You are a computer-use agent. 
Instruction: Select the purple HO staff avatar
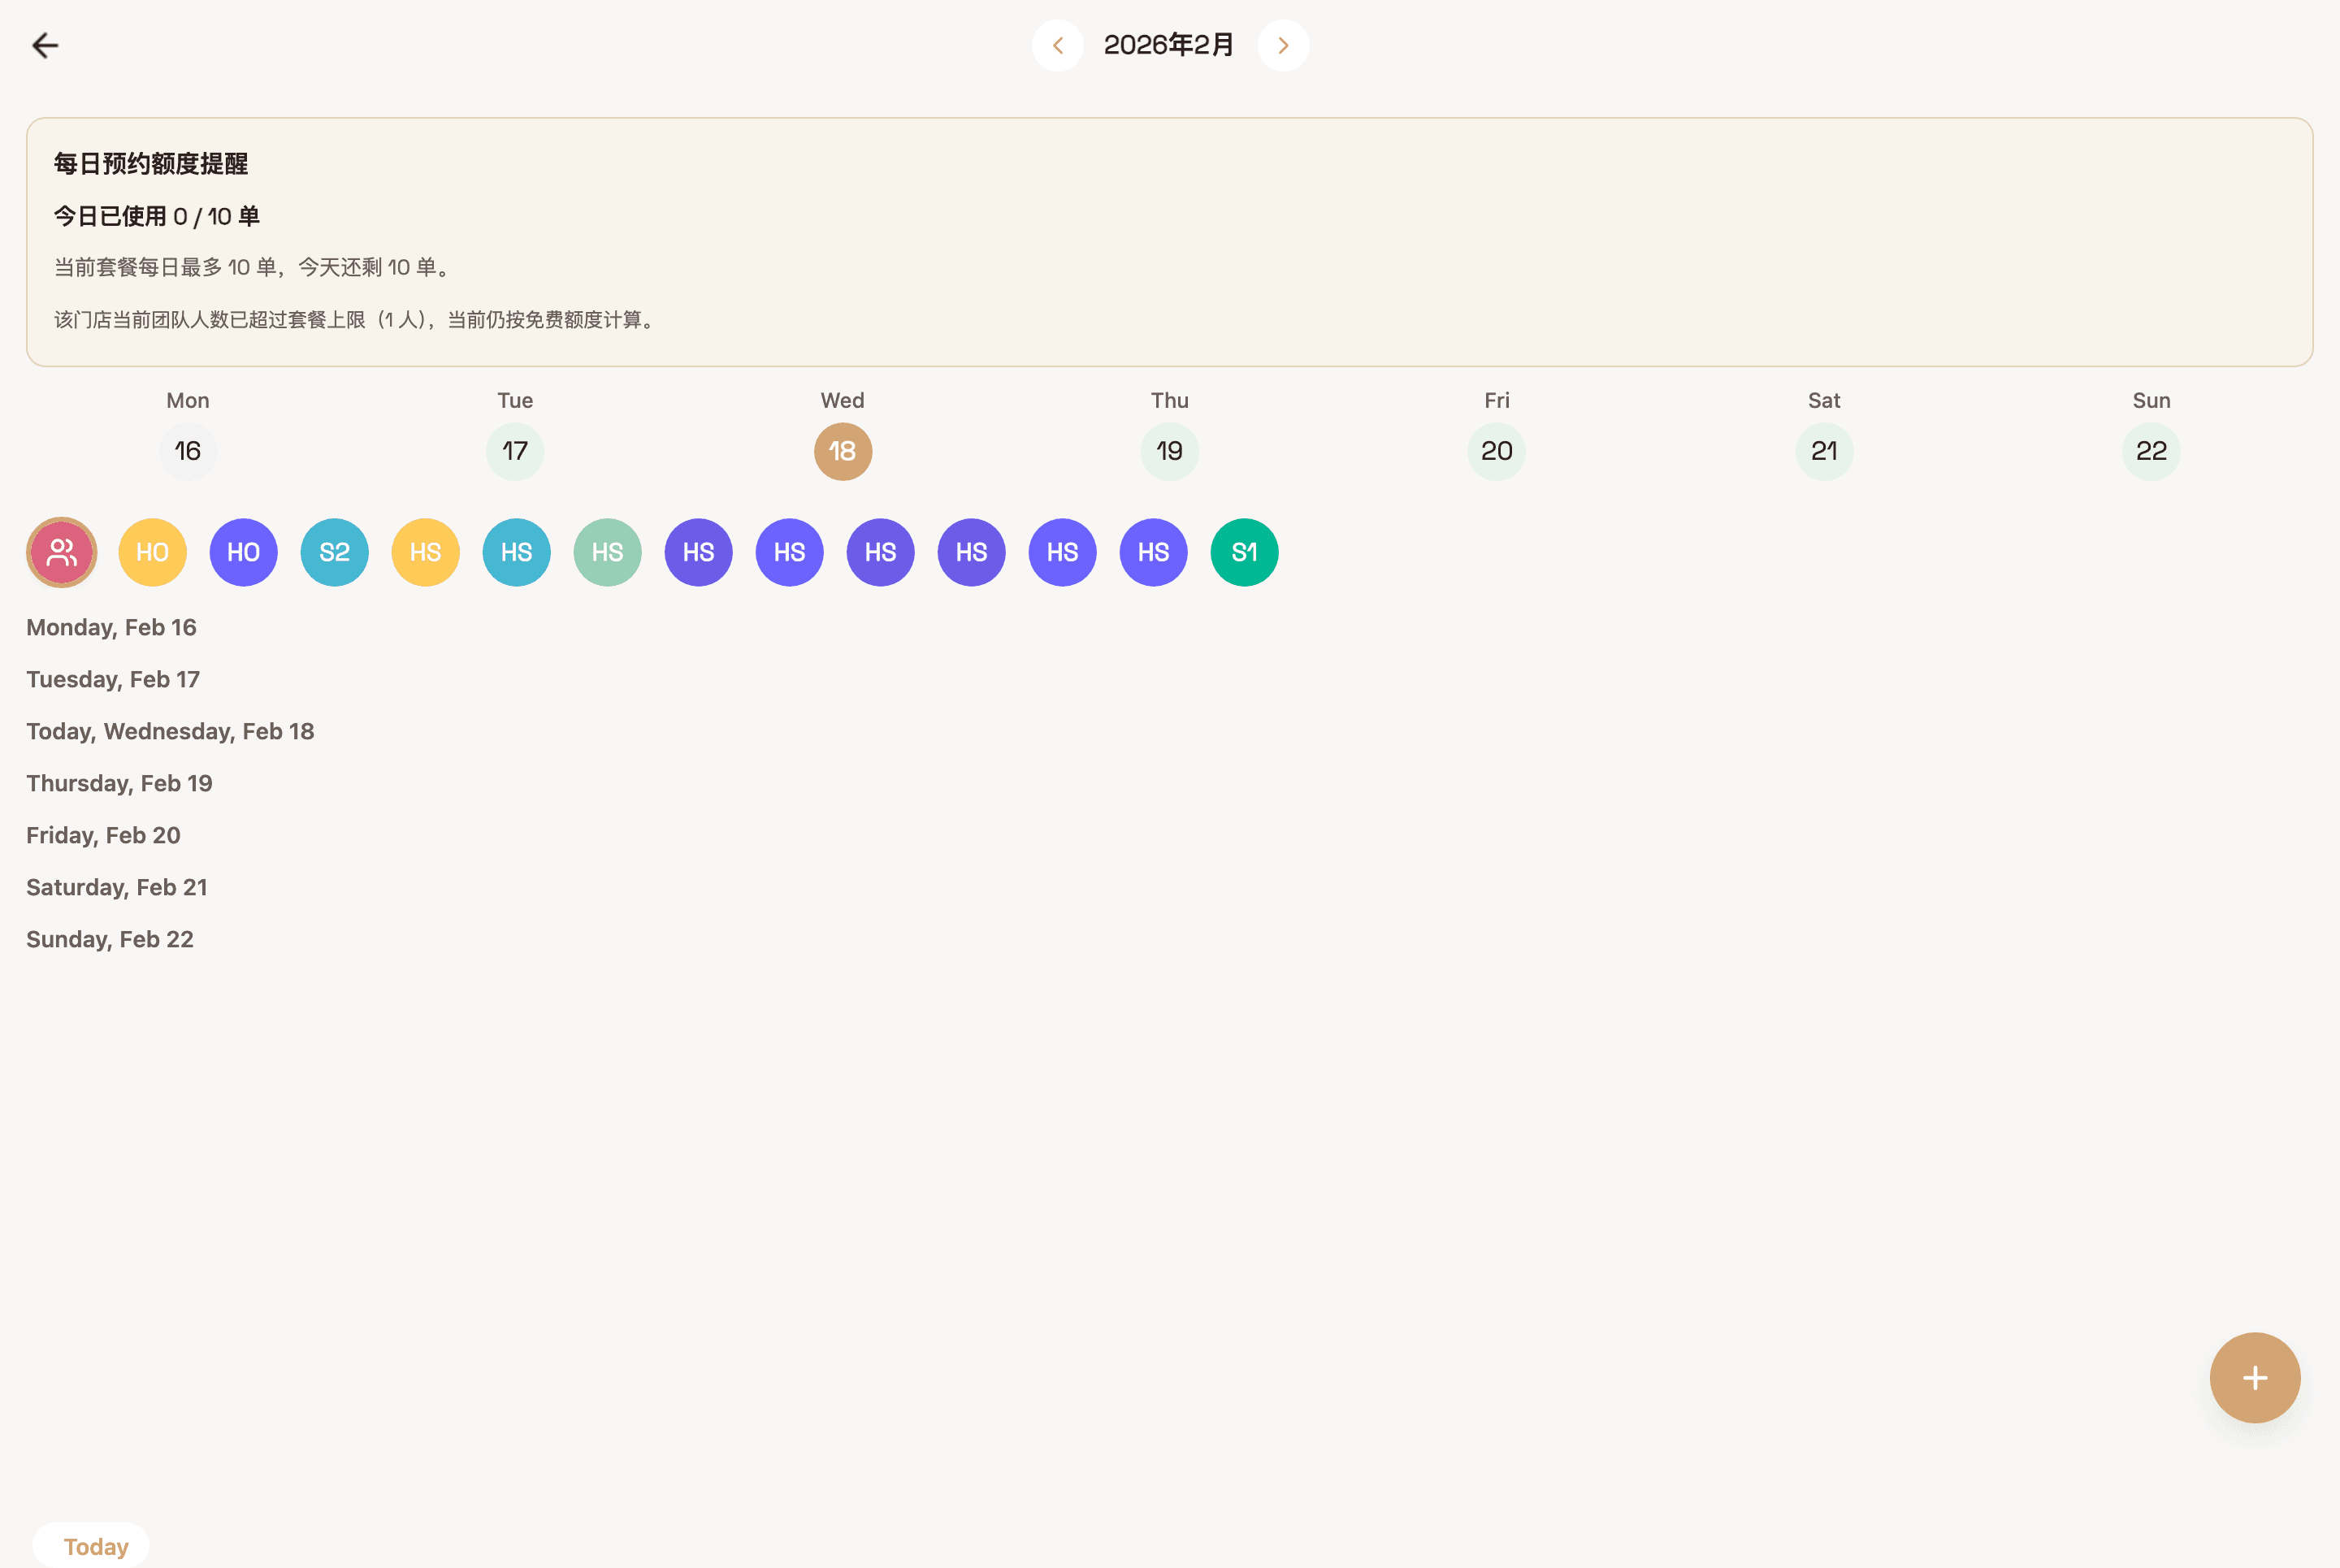(244, 552)
